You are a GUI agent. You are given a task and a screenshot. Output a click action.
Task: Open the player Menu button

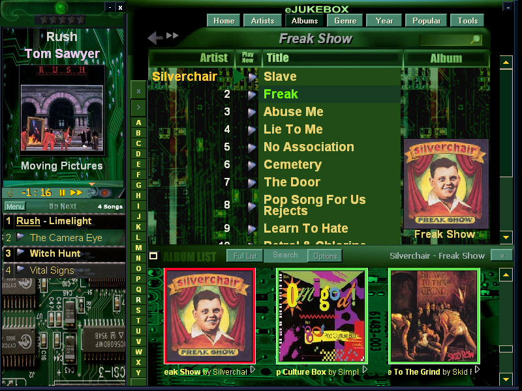click(x=15, y=207)
